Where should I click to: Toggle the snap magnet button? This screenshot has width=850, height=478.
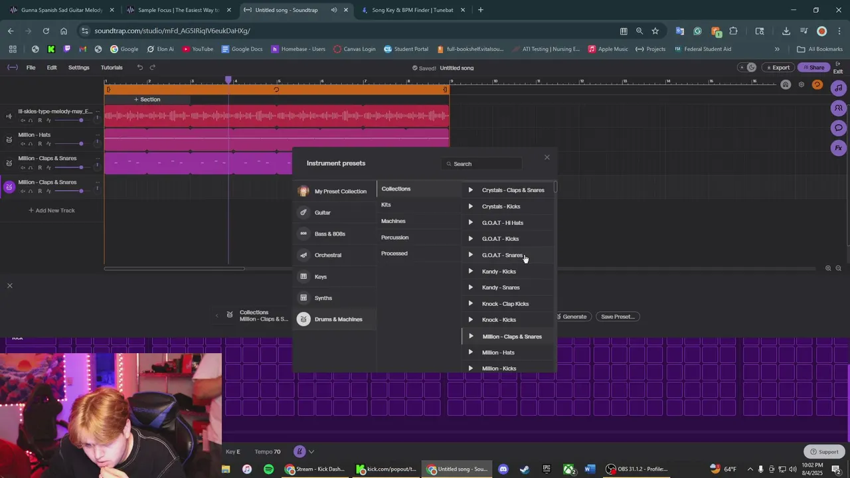pyautogui.click(x=786, y=85)
